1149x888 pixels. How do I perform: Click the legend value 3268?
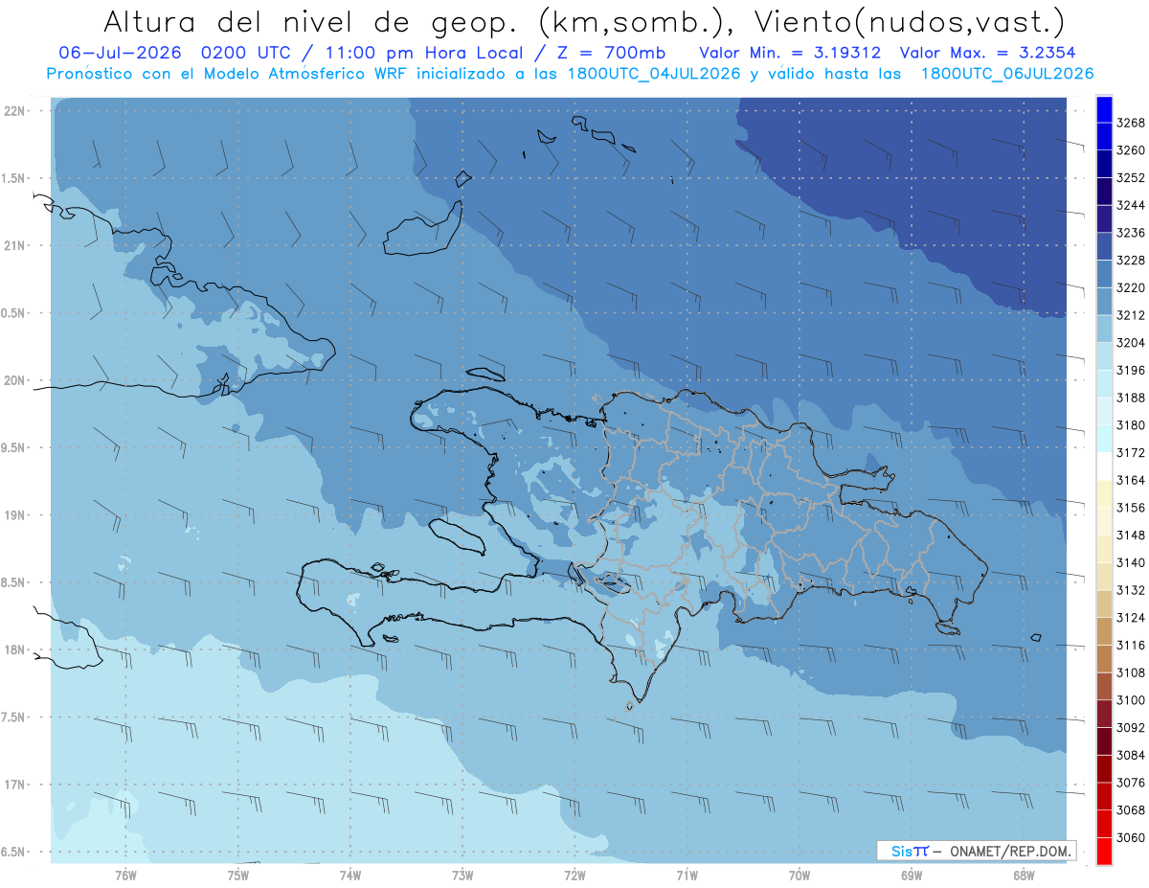tap(1131, 123)
